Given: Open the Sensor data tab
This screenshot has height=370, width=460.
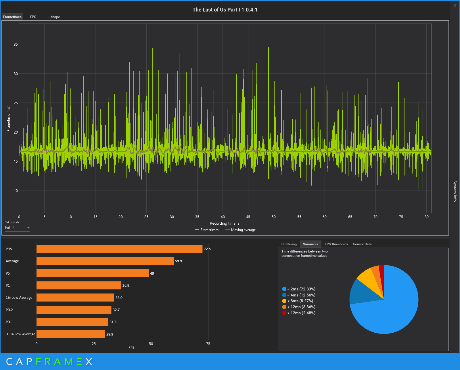Looking at the screenshot, I should (362, 244).
